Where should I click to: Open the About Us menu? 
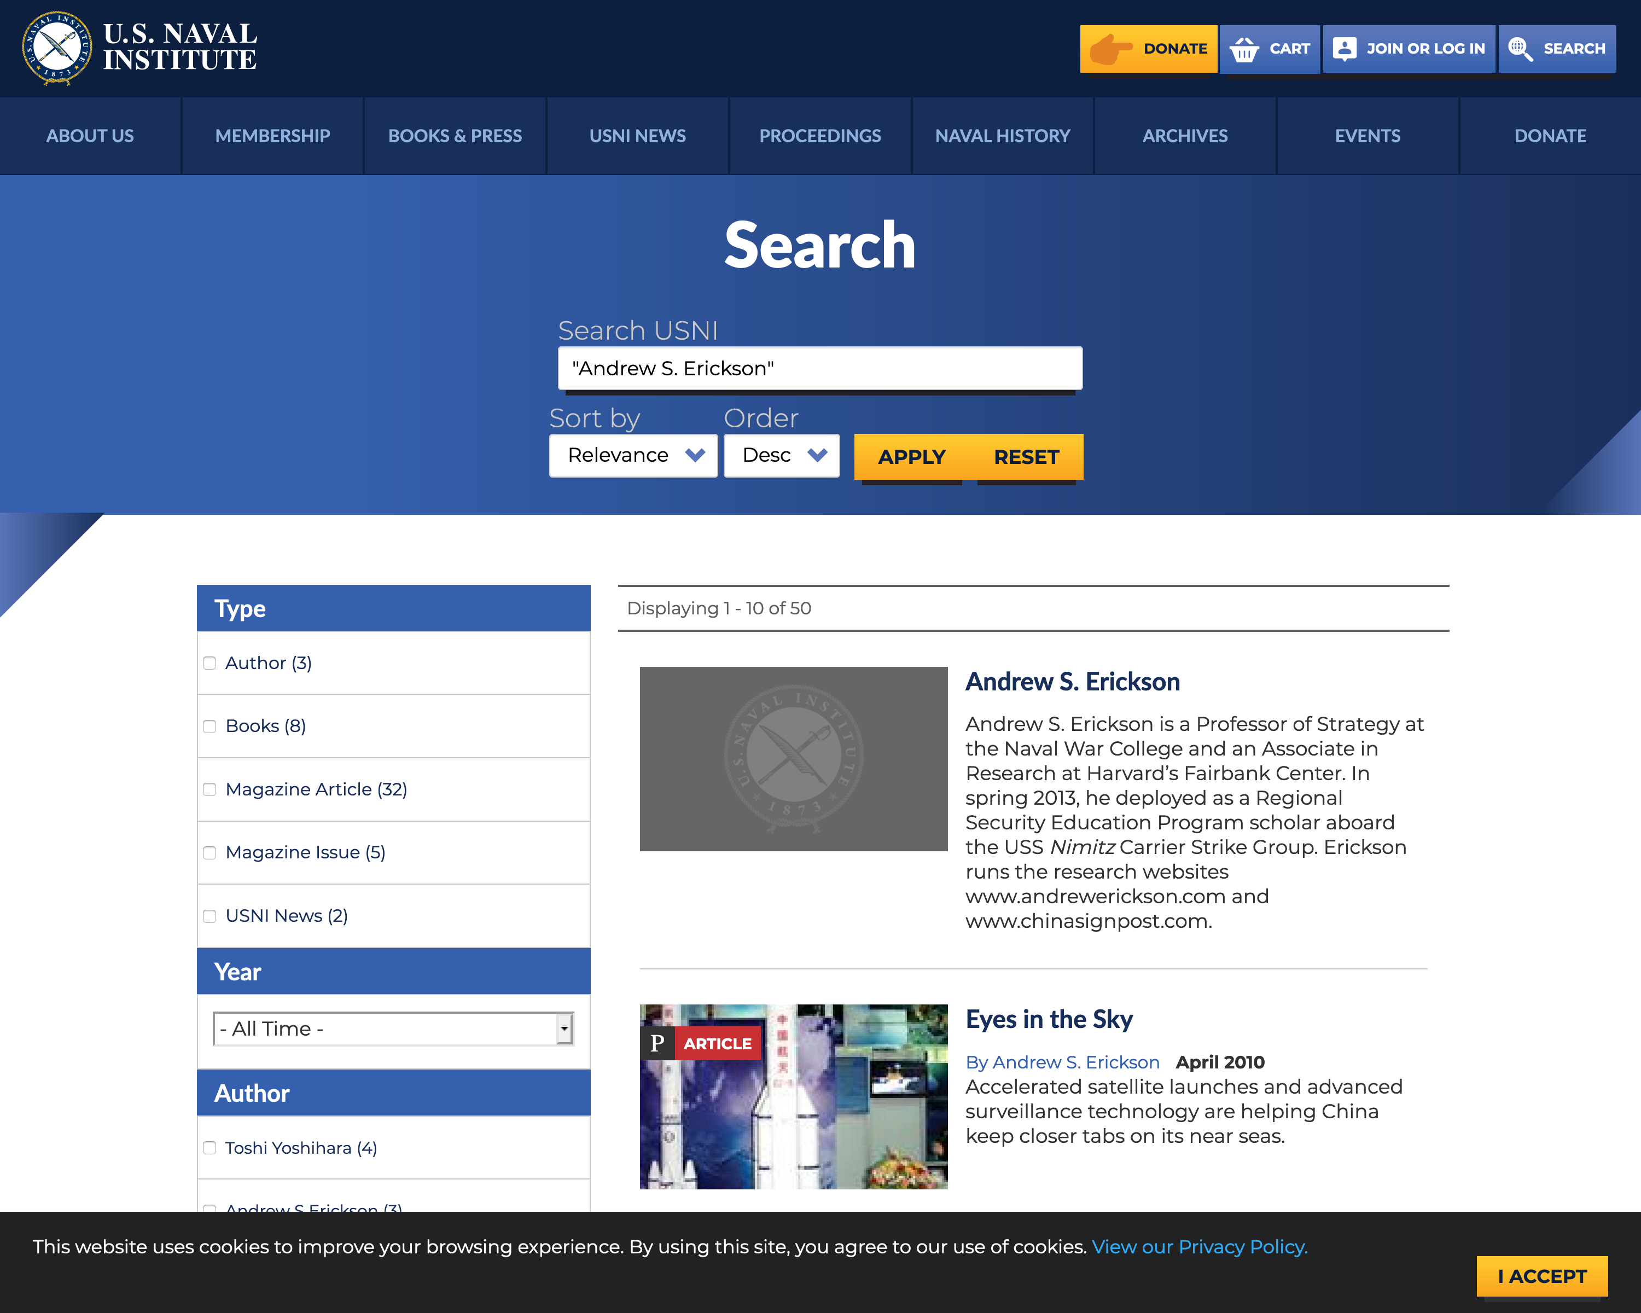(x=90, y=136)
